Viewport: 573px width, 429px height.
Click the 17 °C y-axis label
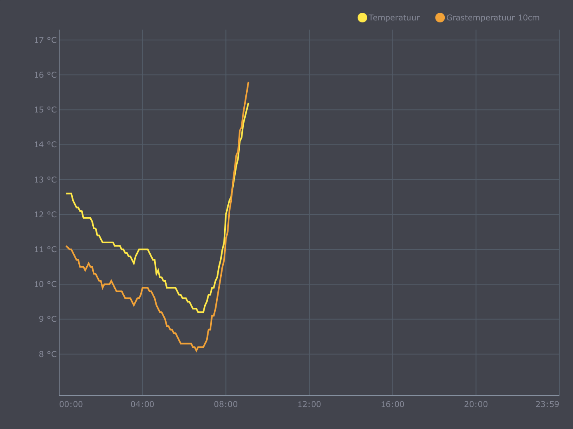pyautogui.click(x=45, y=40)
